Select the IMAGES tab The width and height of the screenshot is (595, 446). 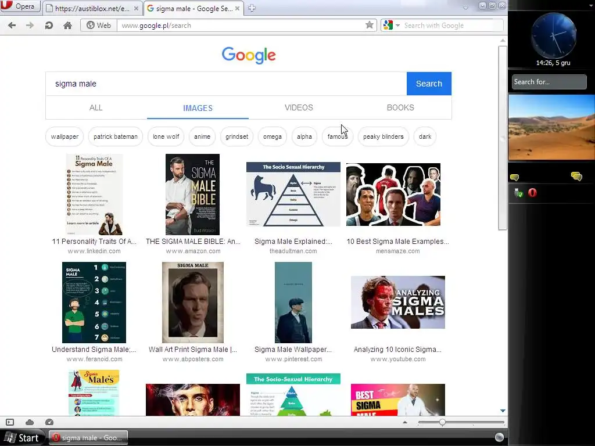point(198,108)
